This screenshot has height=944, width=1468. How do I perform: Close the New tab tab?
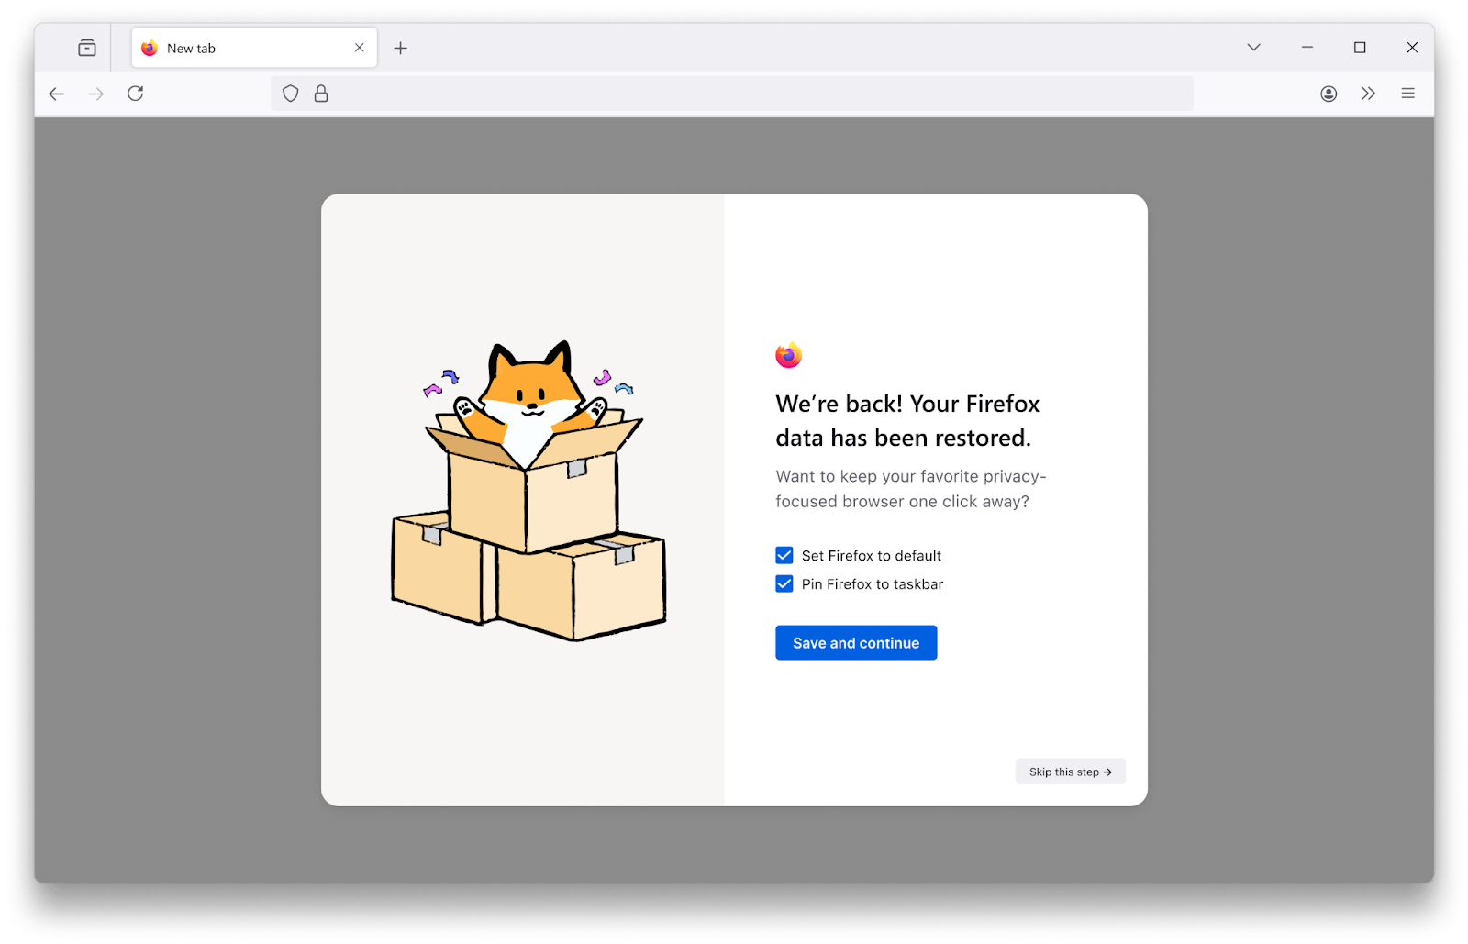click(359, 47)
